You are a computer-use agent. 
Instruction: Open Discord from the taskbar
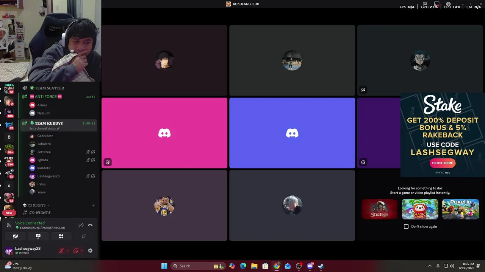[x=310, y=266]
